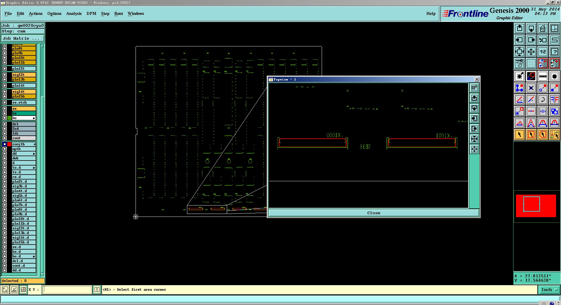This screenshot has height=305, width=561.
Task: Toggle the checkbox for layer rout
Action: (x=5, y=138)
